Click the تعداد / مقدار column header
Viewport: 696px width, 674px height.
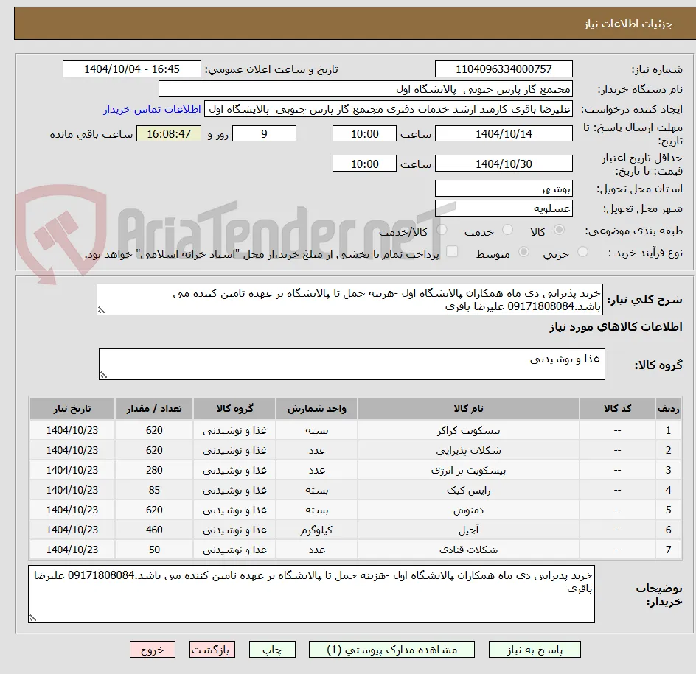[154, 408]
